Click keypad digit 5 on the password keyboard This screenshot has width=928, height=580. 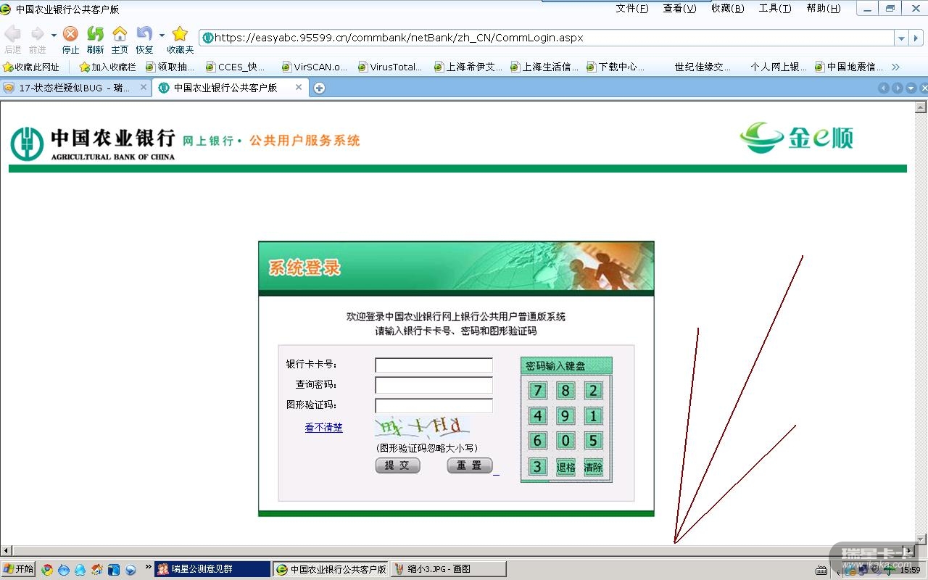pyautogui.click(x=593, y=441)
